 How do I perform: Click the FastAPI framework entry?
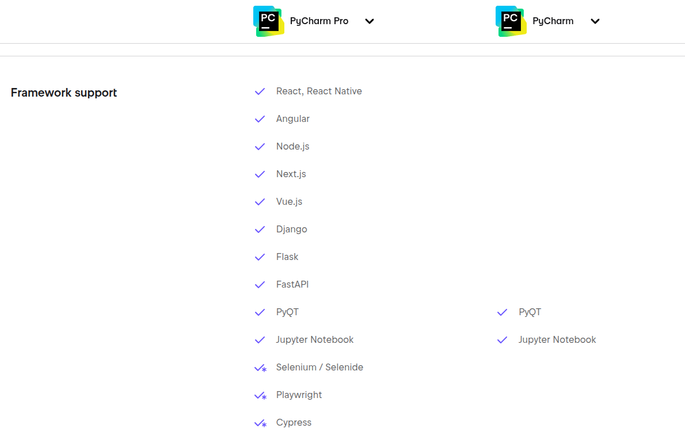292,284
